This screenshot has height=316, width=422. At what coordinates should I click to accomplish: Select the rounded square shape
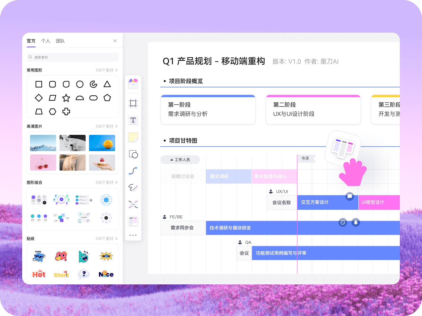coord(52,84)
